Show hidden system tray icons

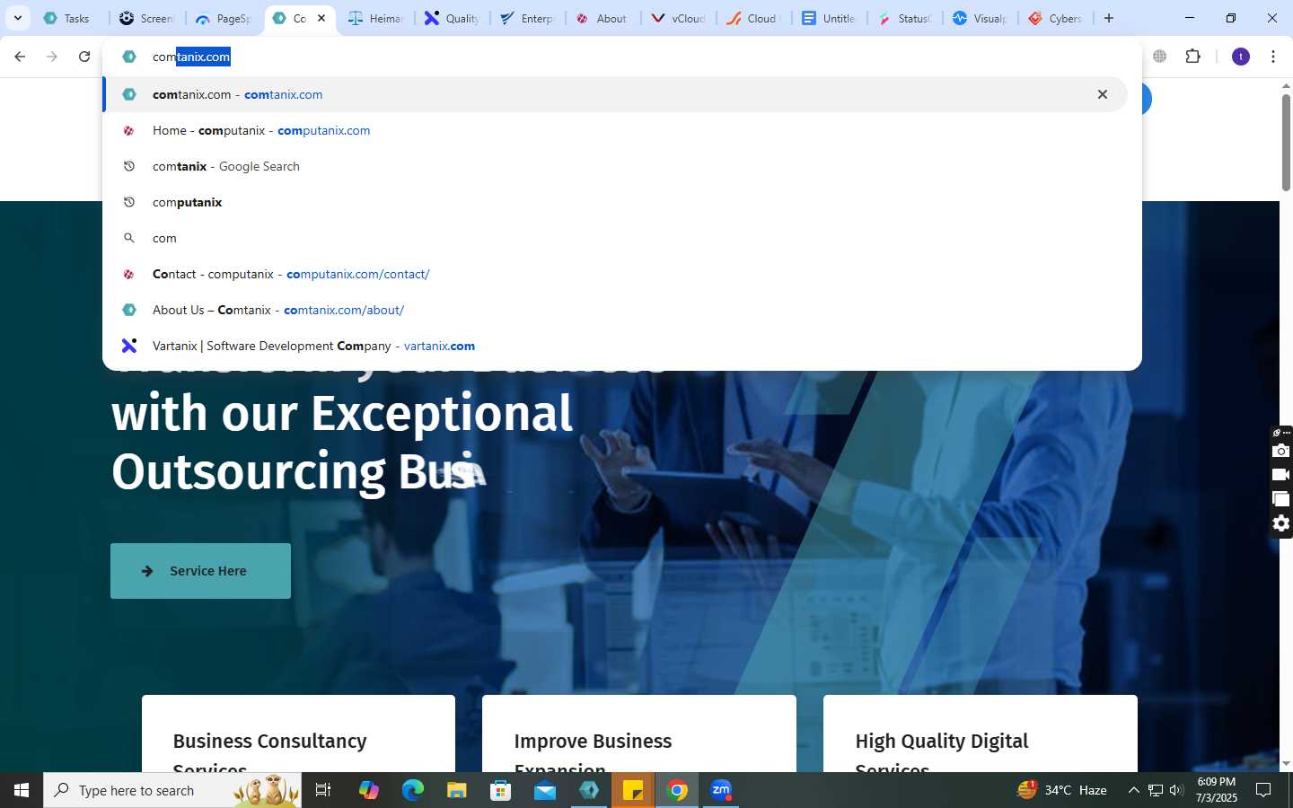(x=1133, y=790)
